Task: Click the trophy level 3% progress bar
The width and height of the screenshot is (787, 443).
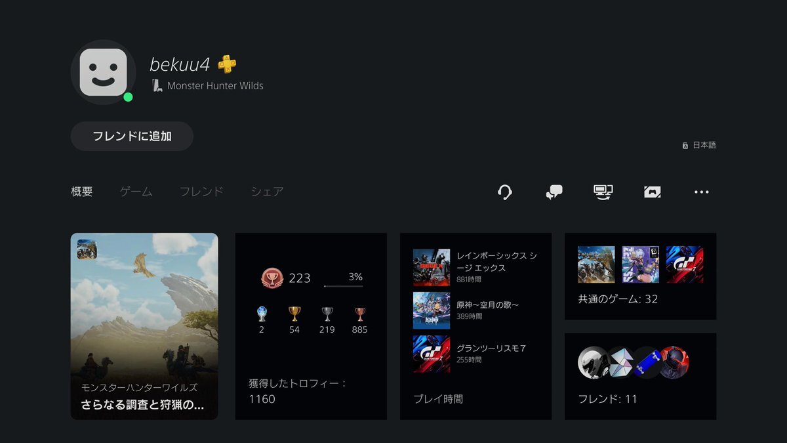Action: pyautogui.click(x=344, y=286)
